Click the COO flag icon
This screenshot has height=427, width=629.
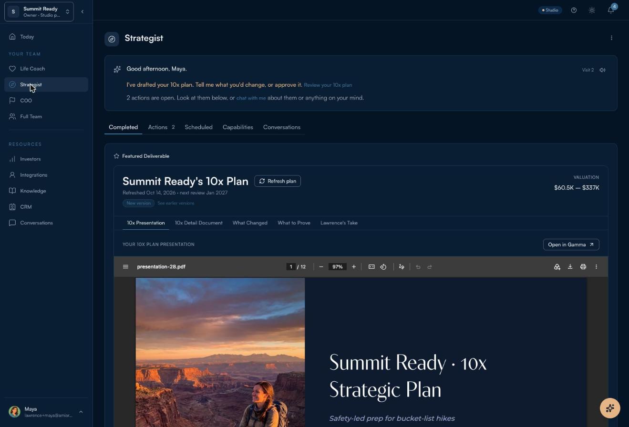(x=12, y=101)
